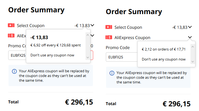The image size is (199, 111).
Task: Click the promo code field with EUBFX25 in left panel
Action: [x=17, y=55]
